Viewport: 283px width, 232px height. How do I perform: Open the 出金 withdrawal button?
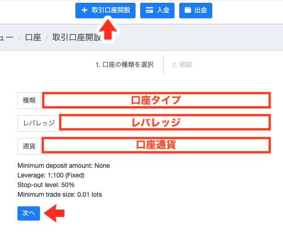tap(196, 11)
